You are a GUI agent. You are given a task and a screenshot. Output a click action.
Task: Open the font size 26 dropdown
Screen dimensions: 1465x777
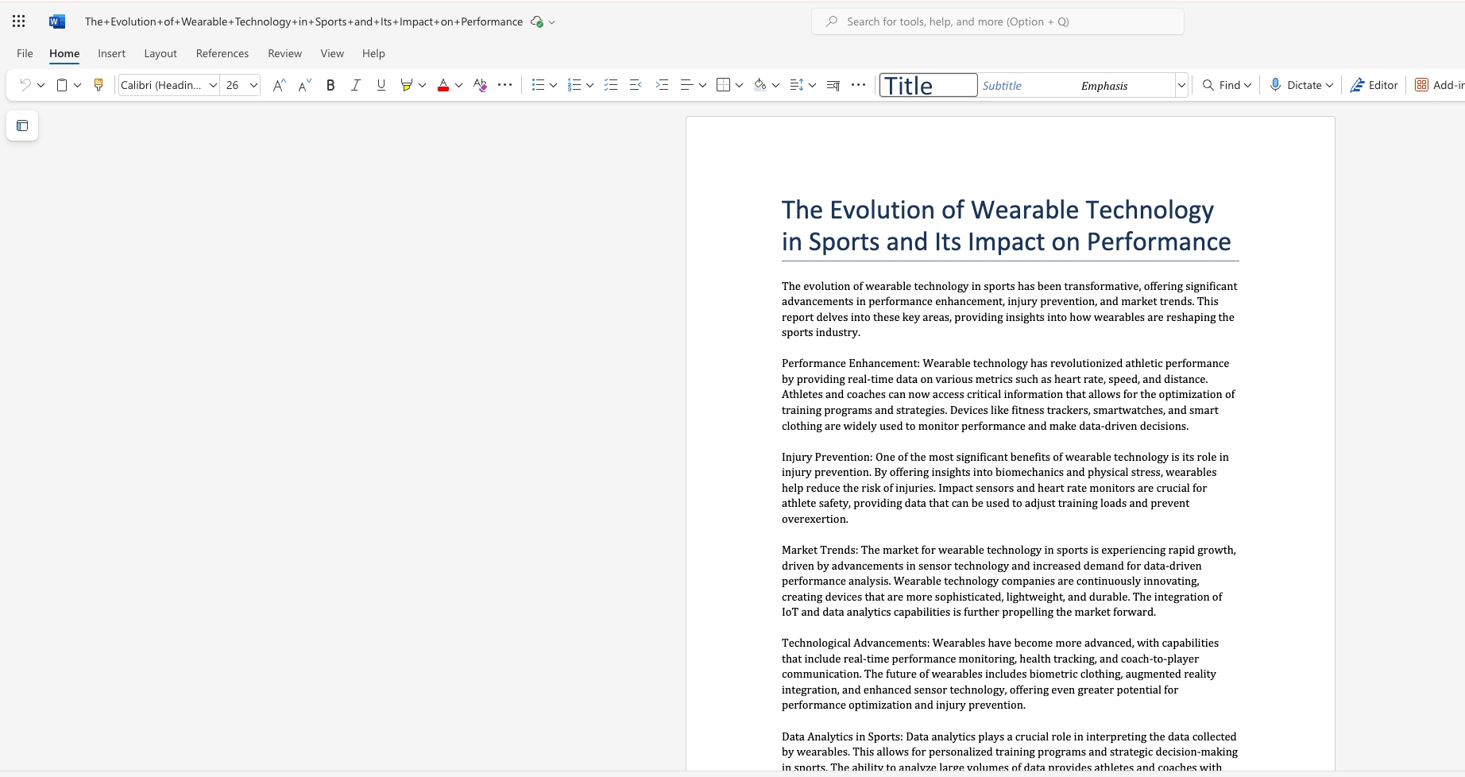253,85
